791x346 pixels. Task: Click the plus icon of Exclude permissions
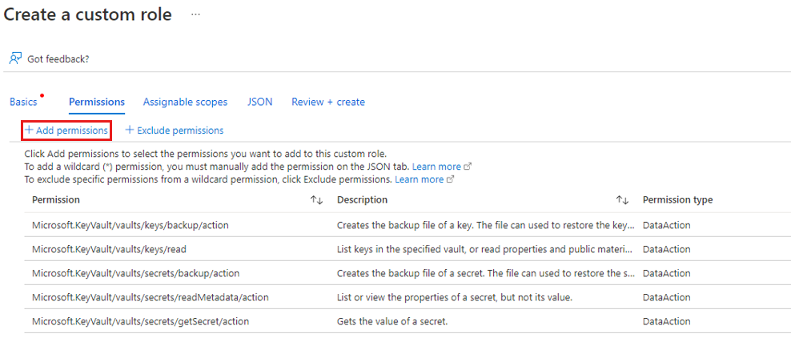(130, 130)
